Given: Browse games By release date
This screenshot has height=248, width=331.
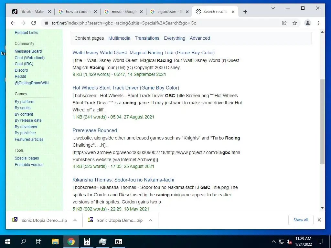Looking at the screenshot, I should pyautogui.click(x=28, y=120).
